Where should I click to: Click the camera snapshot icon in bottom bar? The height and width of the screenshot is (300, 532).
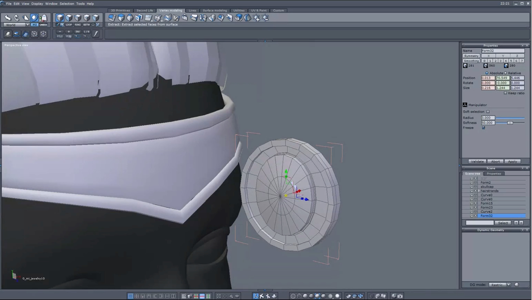pyautogui.click(x=400, y=296)
